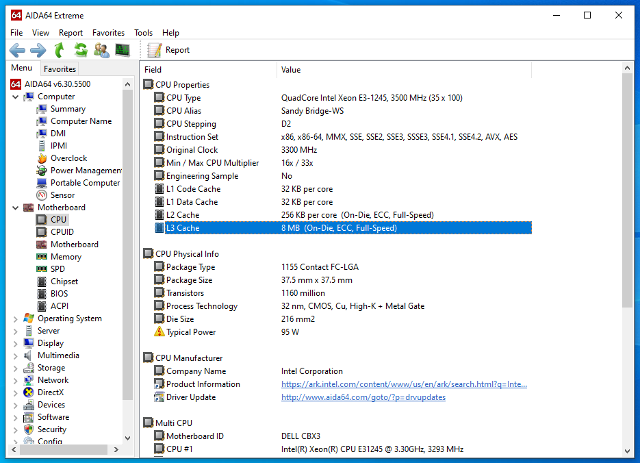Select the Chipset entry
This screenshot has width=640, height=463.
[64, 281]
